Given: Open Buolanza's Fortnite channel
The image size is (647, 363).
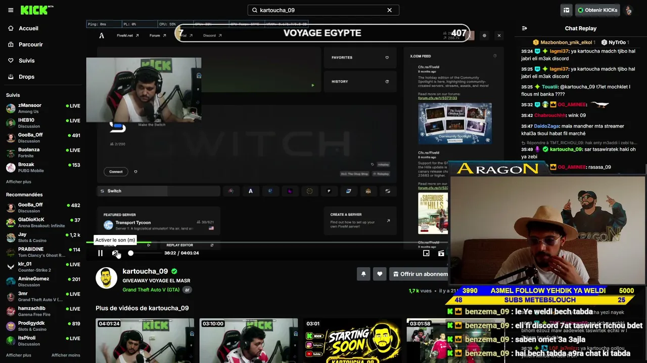Looking at the screenshot, I should point(43,152).
